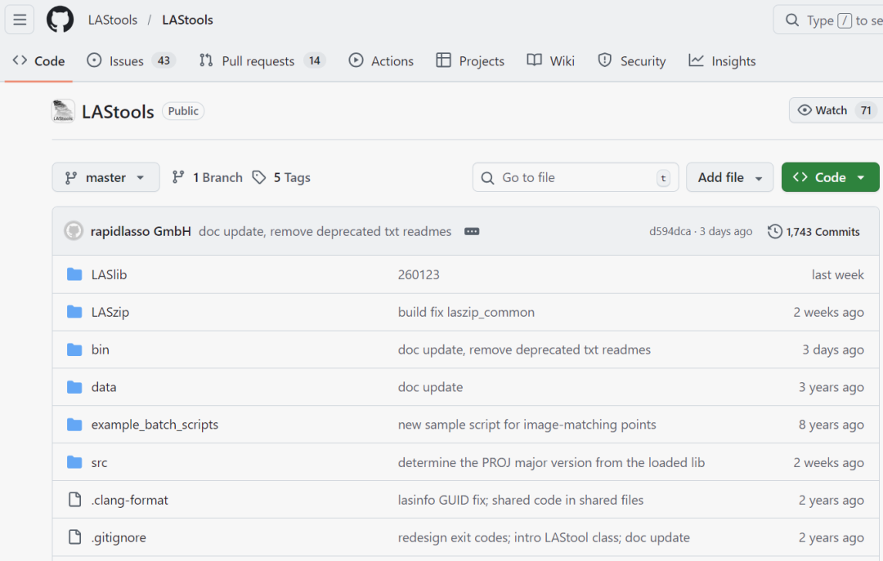Viewport: 883px width, 561px height.
Task: Open the src folder
Action: tap(99, 462)
